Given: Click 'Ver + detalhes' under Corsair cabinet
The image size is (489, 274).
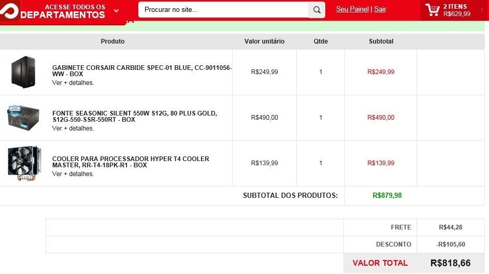Looking at the screenshot, I should [x=73, y=83].
